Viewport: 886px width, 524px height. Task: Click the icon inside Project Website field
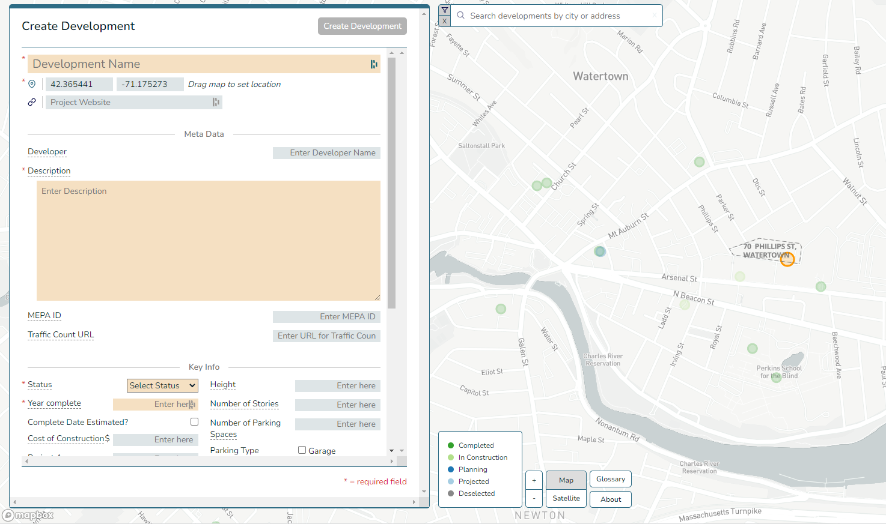pos(216,102)
